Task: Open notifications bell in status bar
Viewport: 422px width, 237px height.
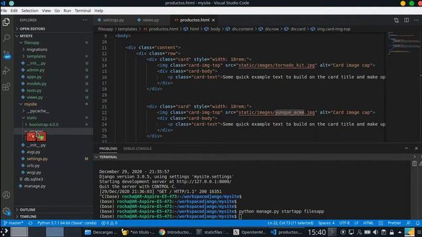Action: point(417,223)
